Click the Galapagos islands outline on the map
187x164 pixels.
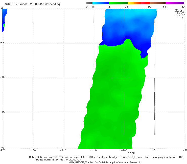(179, 13)
